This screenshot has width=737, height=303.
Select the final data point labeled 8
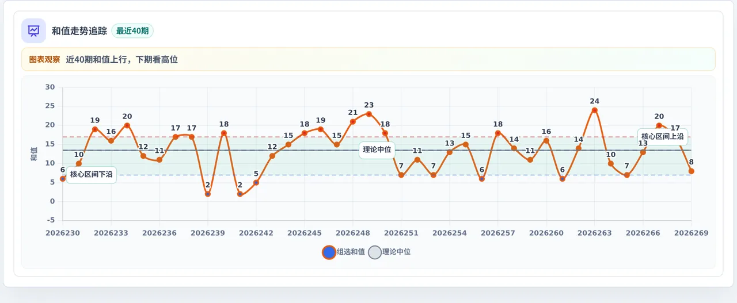(x=692, y=171)
